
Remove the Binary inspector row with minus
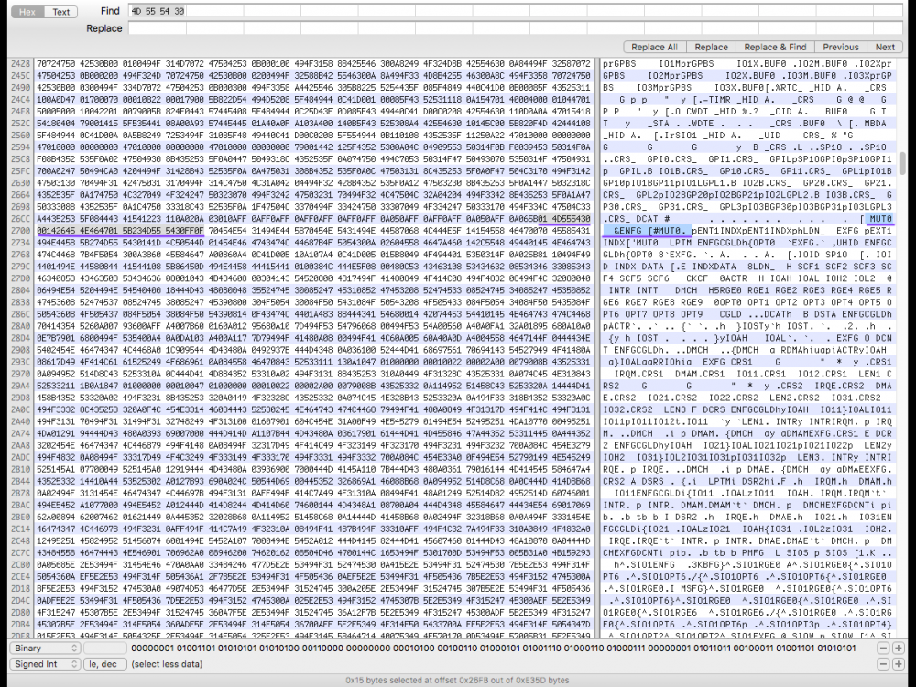click(883, 648)
